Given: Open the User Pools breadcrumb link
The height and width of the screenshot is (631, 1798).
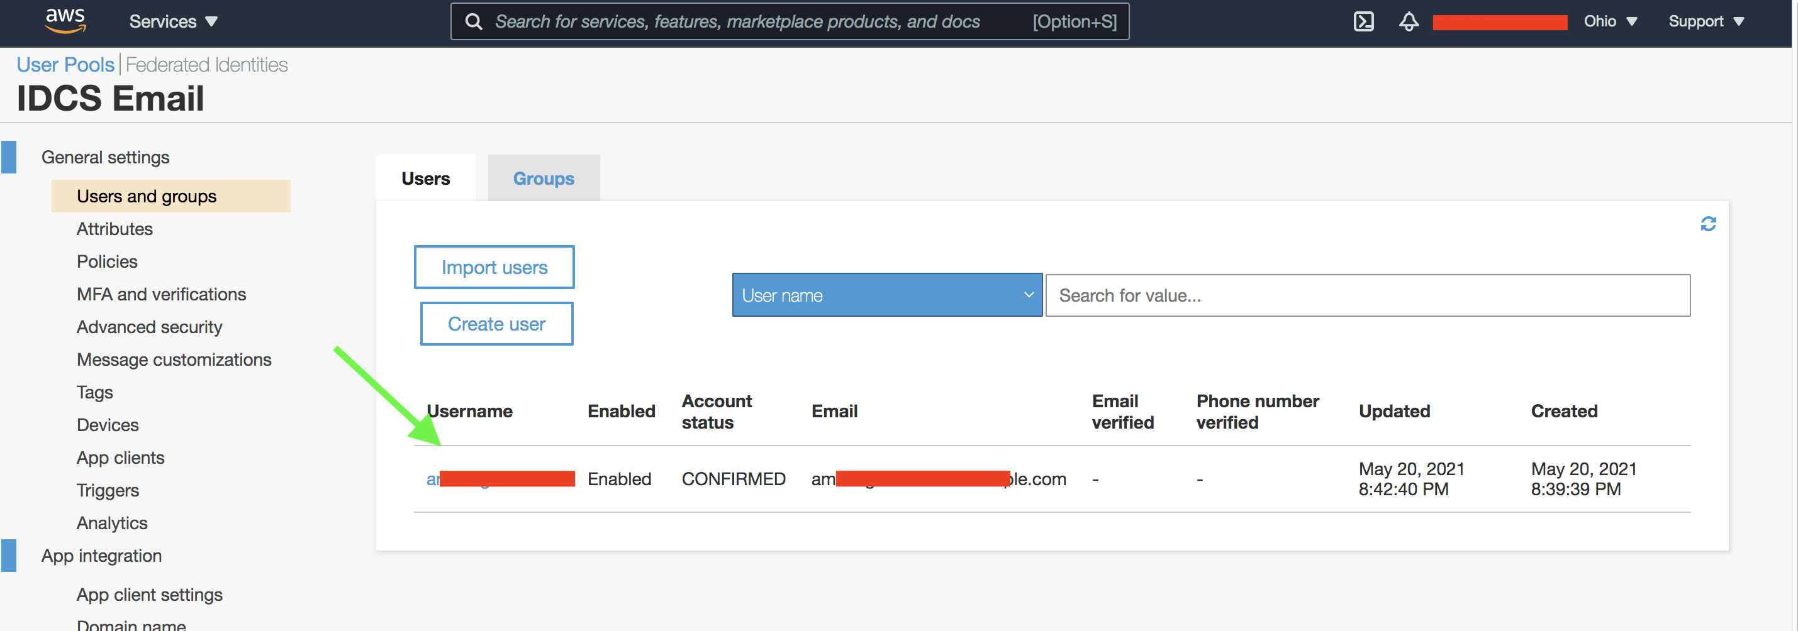Looking at the screenshot, I should click(65, 65).
